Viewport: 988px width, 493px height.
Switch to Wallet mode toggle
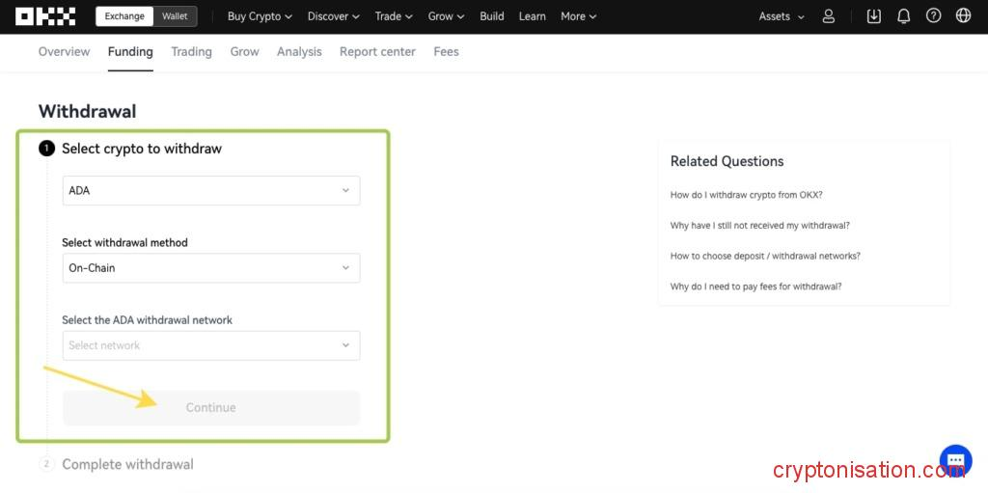[x=175, y=16]
